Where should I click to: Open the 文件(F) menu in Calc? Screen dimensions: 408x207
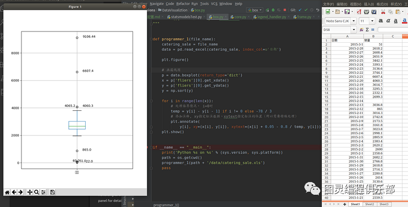pos(328,4)
